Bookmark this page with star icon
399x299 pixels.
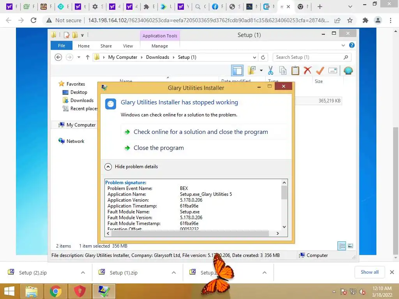(350, 20)
